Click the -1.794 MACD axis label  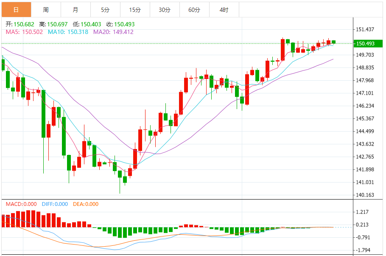coord(362,250)
